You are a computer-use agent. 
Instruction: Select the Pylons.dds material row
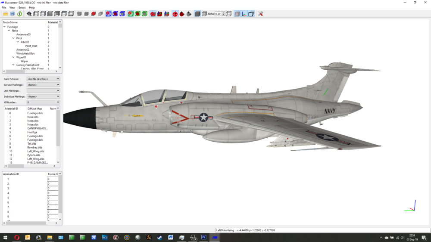click(x=31, y=155)
